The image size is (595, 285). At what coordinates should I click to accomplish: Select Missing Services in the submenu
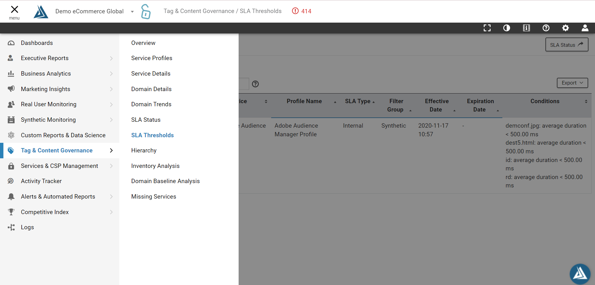tap(154, 197)
